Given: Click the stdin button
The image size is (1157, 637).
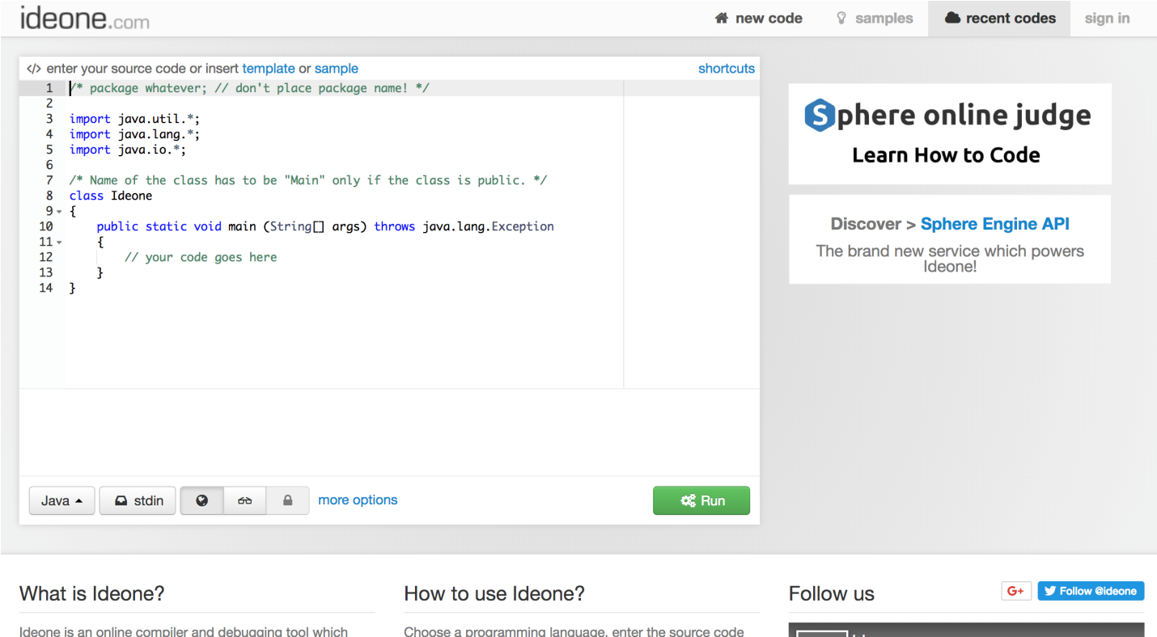Looking at the screenshot, I should tap(138, 500).
